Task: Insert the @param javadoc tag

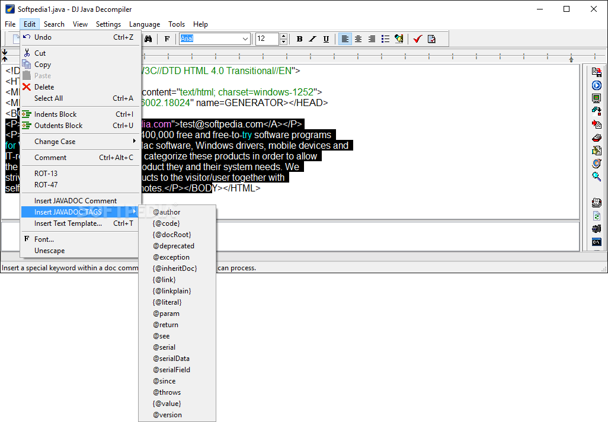Action: coord(177,314)
